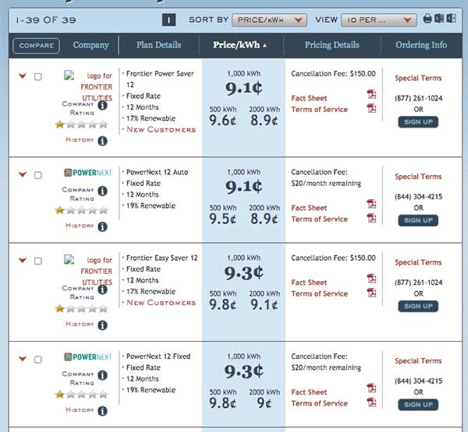Click 9.1¢ price for Frontier Power Saver 12
Viewport: 468px width, 432px height.
point(243,88)
